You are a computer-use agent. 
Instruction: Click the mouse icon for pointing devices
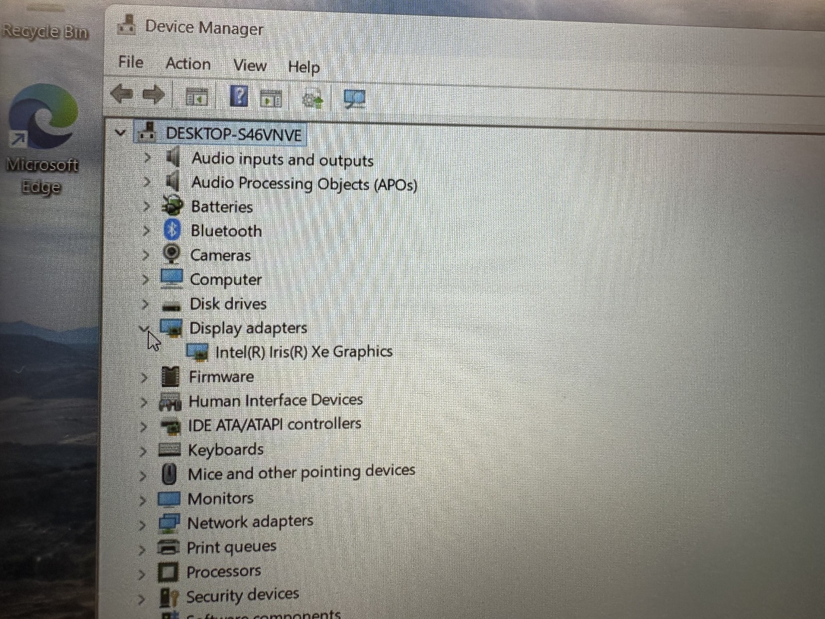click(169, 474)
